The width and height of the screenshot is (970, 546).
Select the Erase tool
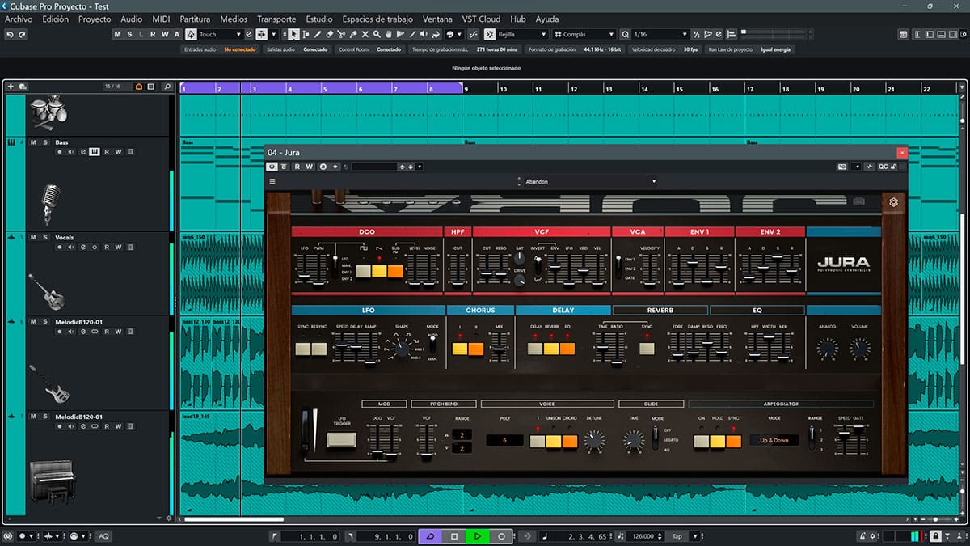click(x=329, y=34)
